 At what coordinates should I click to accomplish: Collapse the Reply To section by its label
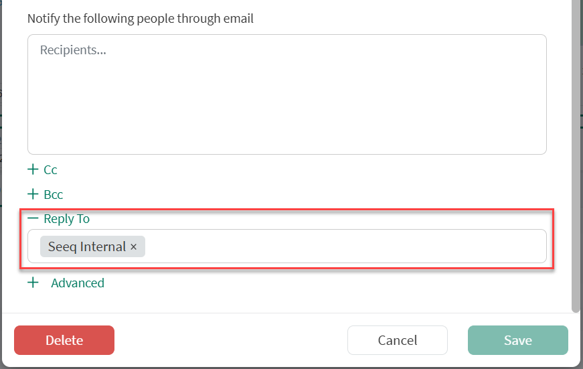pos(66,218)
